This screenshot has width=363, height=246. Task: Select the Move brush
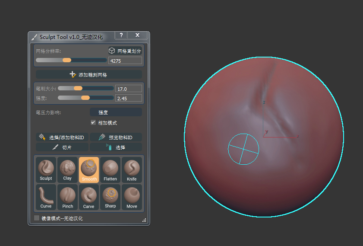[132, 197]
